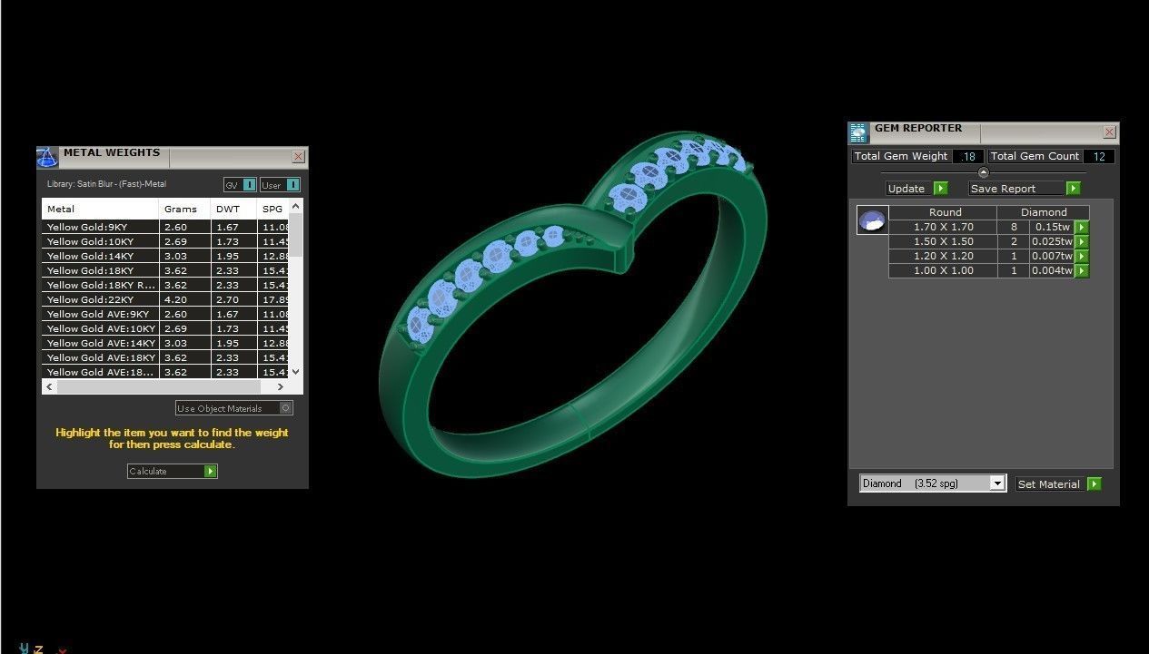The width and height of the screenshot is (1149, 654).
Task: Click green arrow beside Set Material
Action: click(1094, 484)
